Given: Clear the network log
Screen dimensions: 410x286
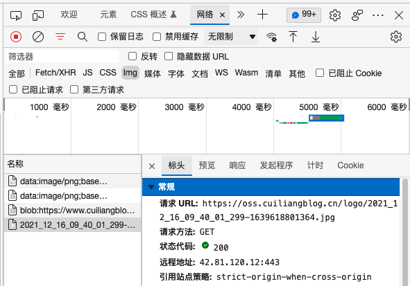Looking at the screenshot, I should coord(38,37).
